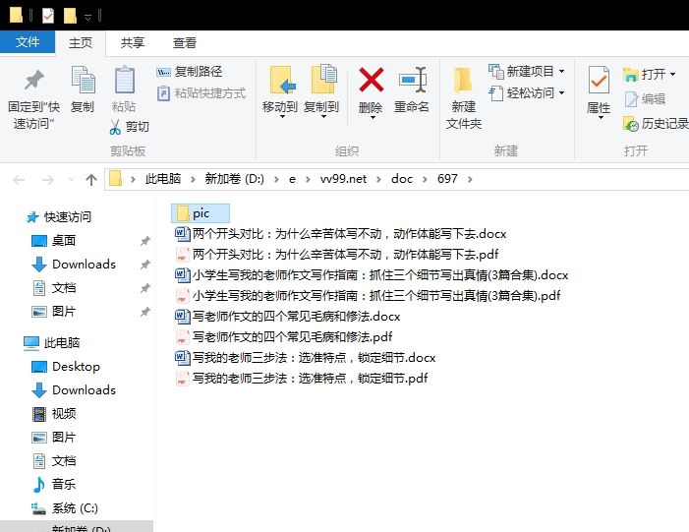Click the Cut (剪切) scissors icon
Image resolution: width=689 pixels, height=532 pixels.
[x=115, y=127]
